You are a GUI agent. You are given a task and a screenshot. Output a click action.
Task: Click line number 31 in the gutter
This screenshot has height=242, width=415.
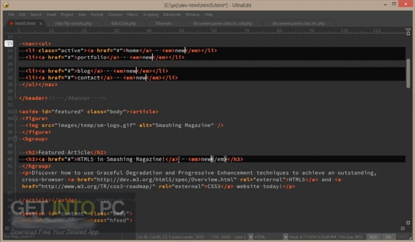tap(10, 98)
